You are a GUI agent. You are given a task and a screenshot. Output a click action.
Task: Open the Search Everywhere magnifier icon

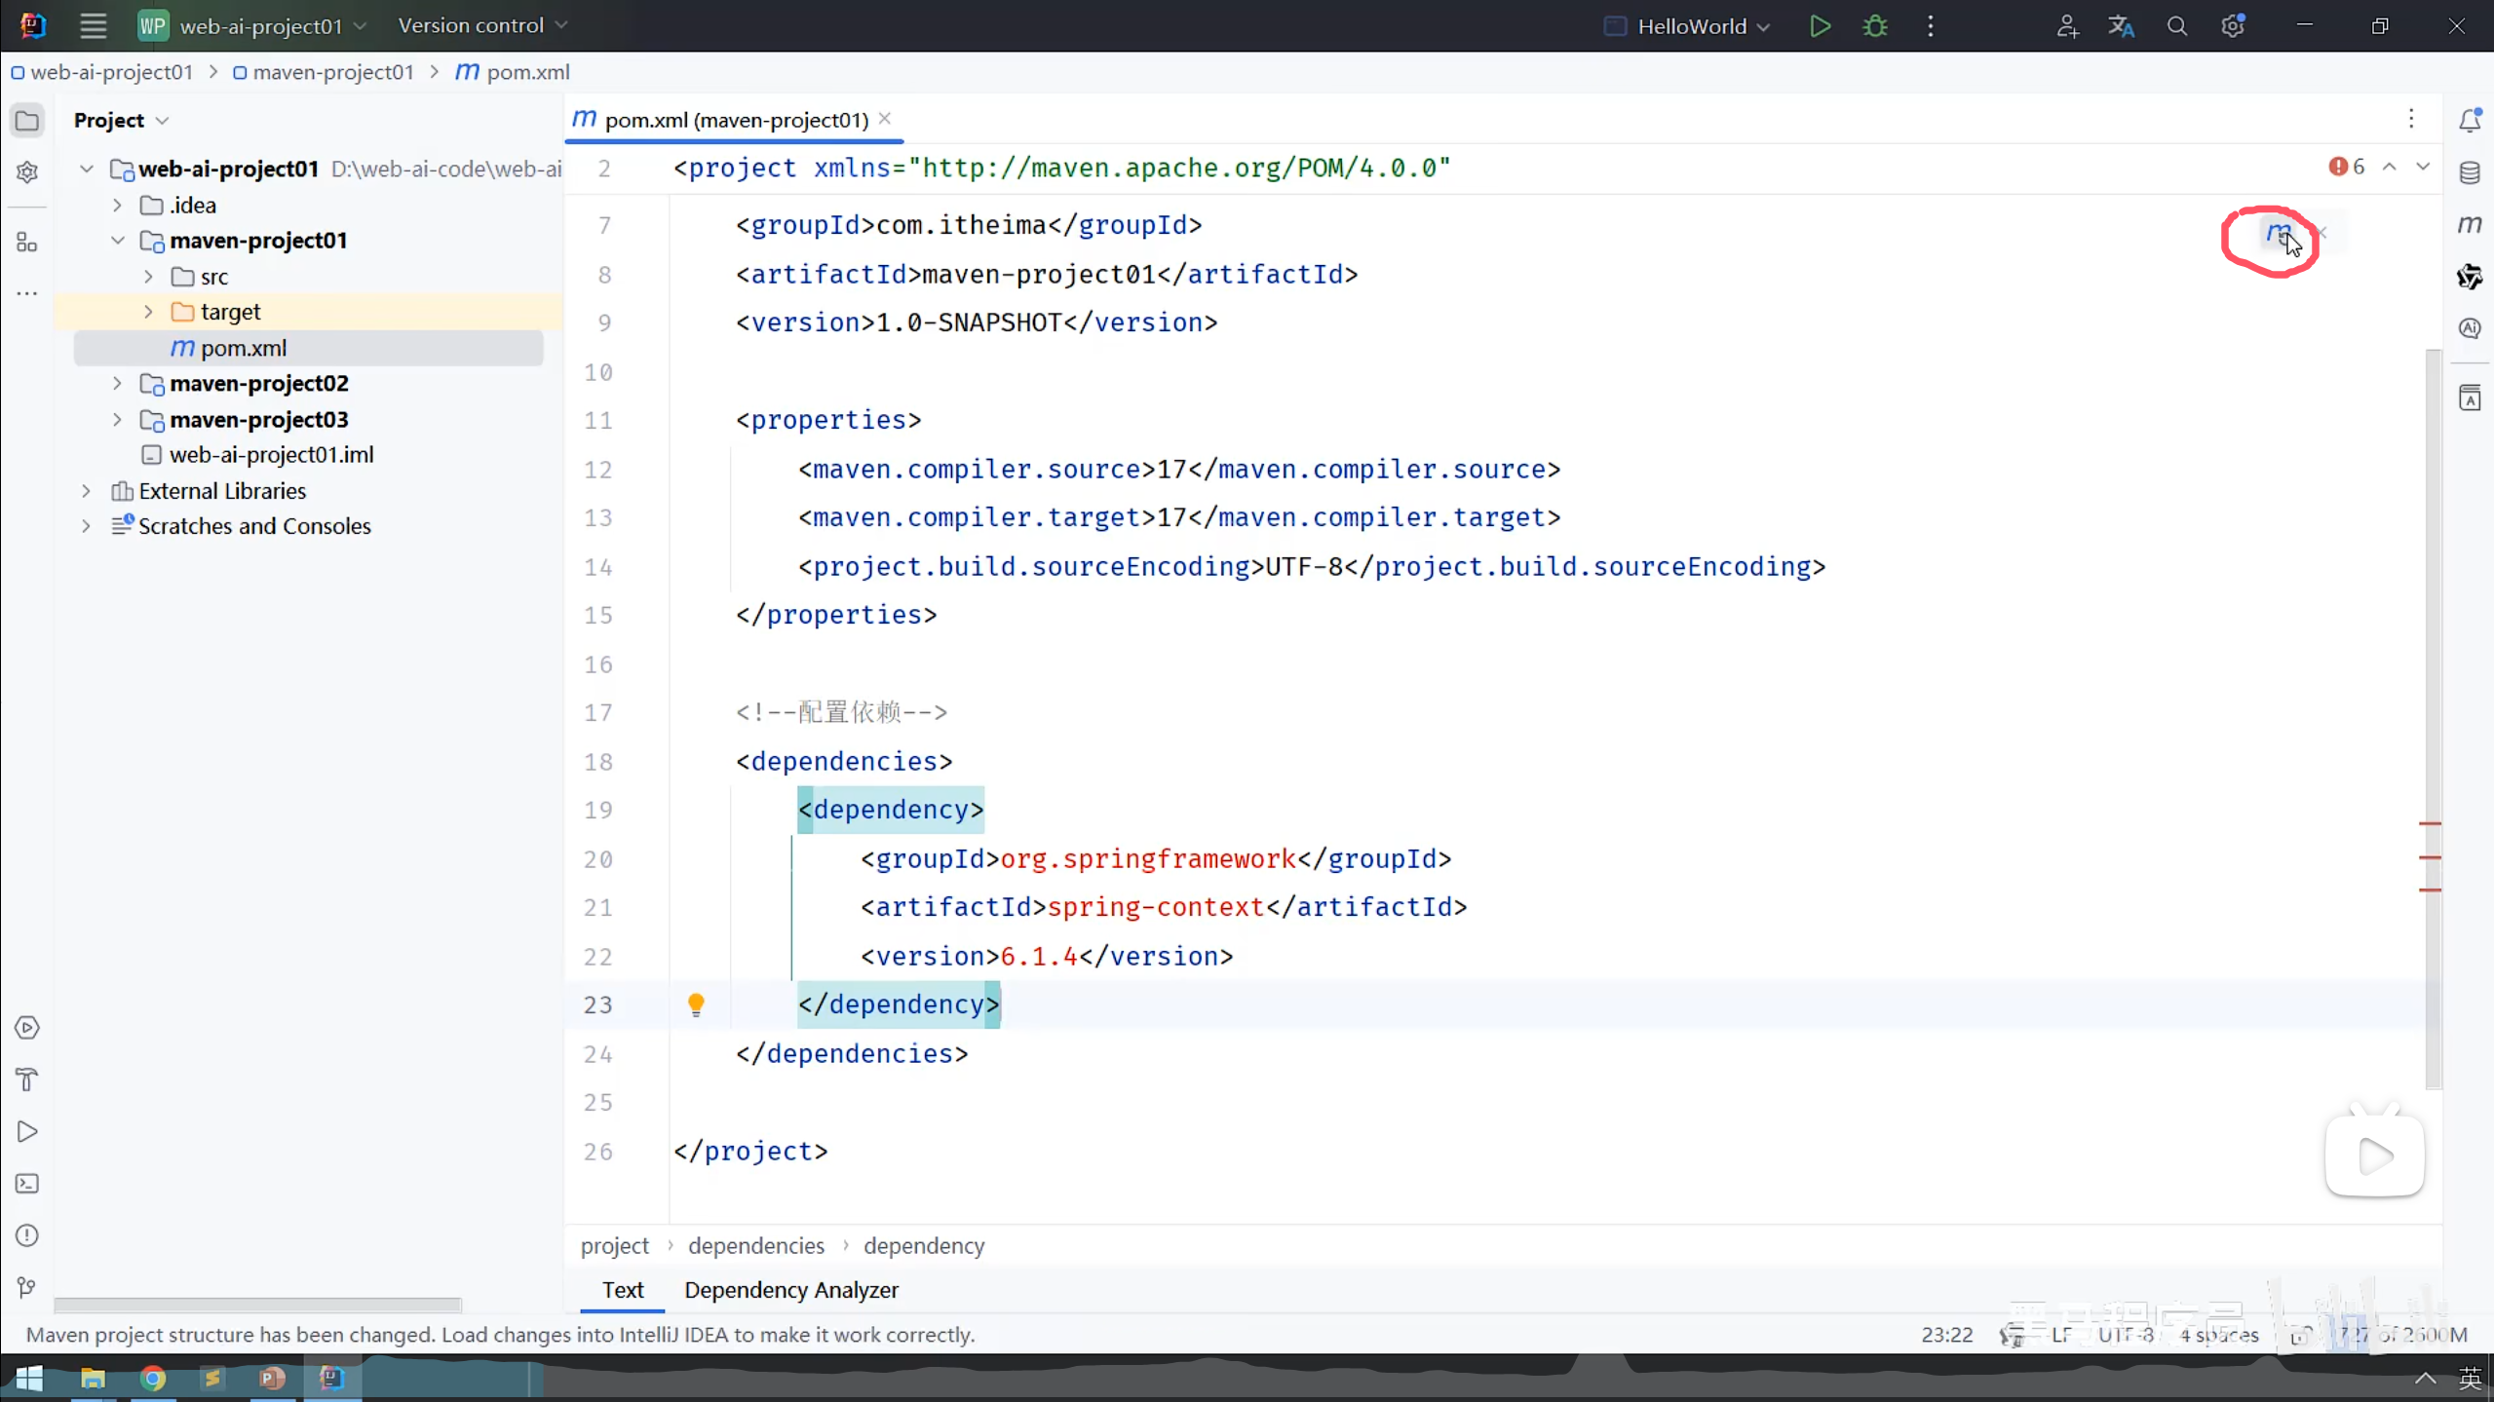pyautogui.click(x=2176, y=26)
